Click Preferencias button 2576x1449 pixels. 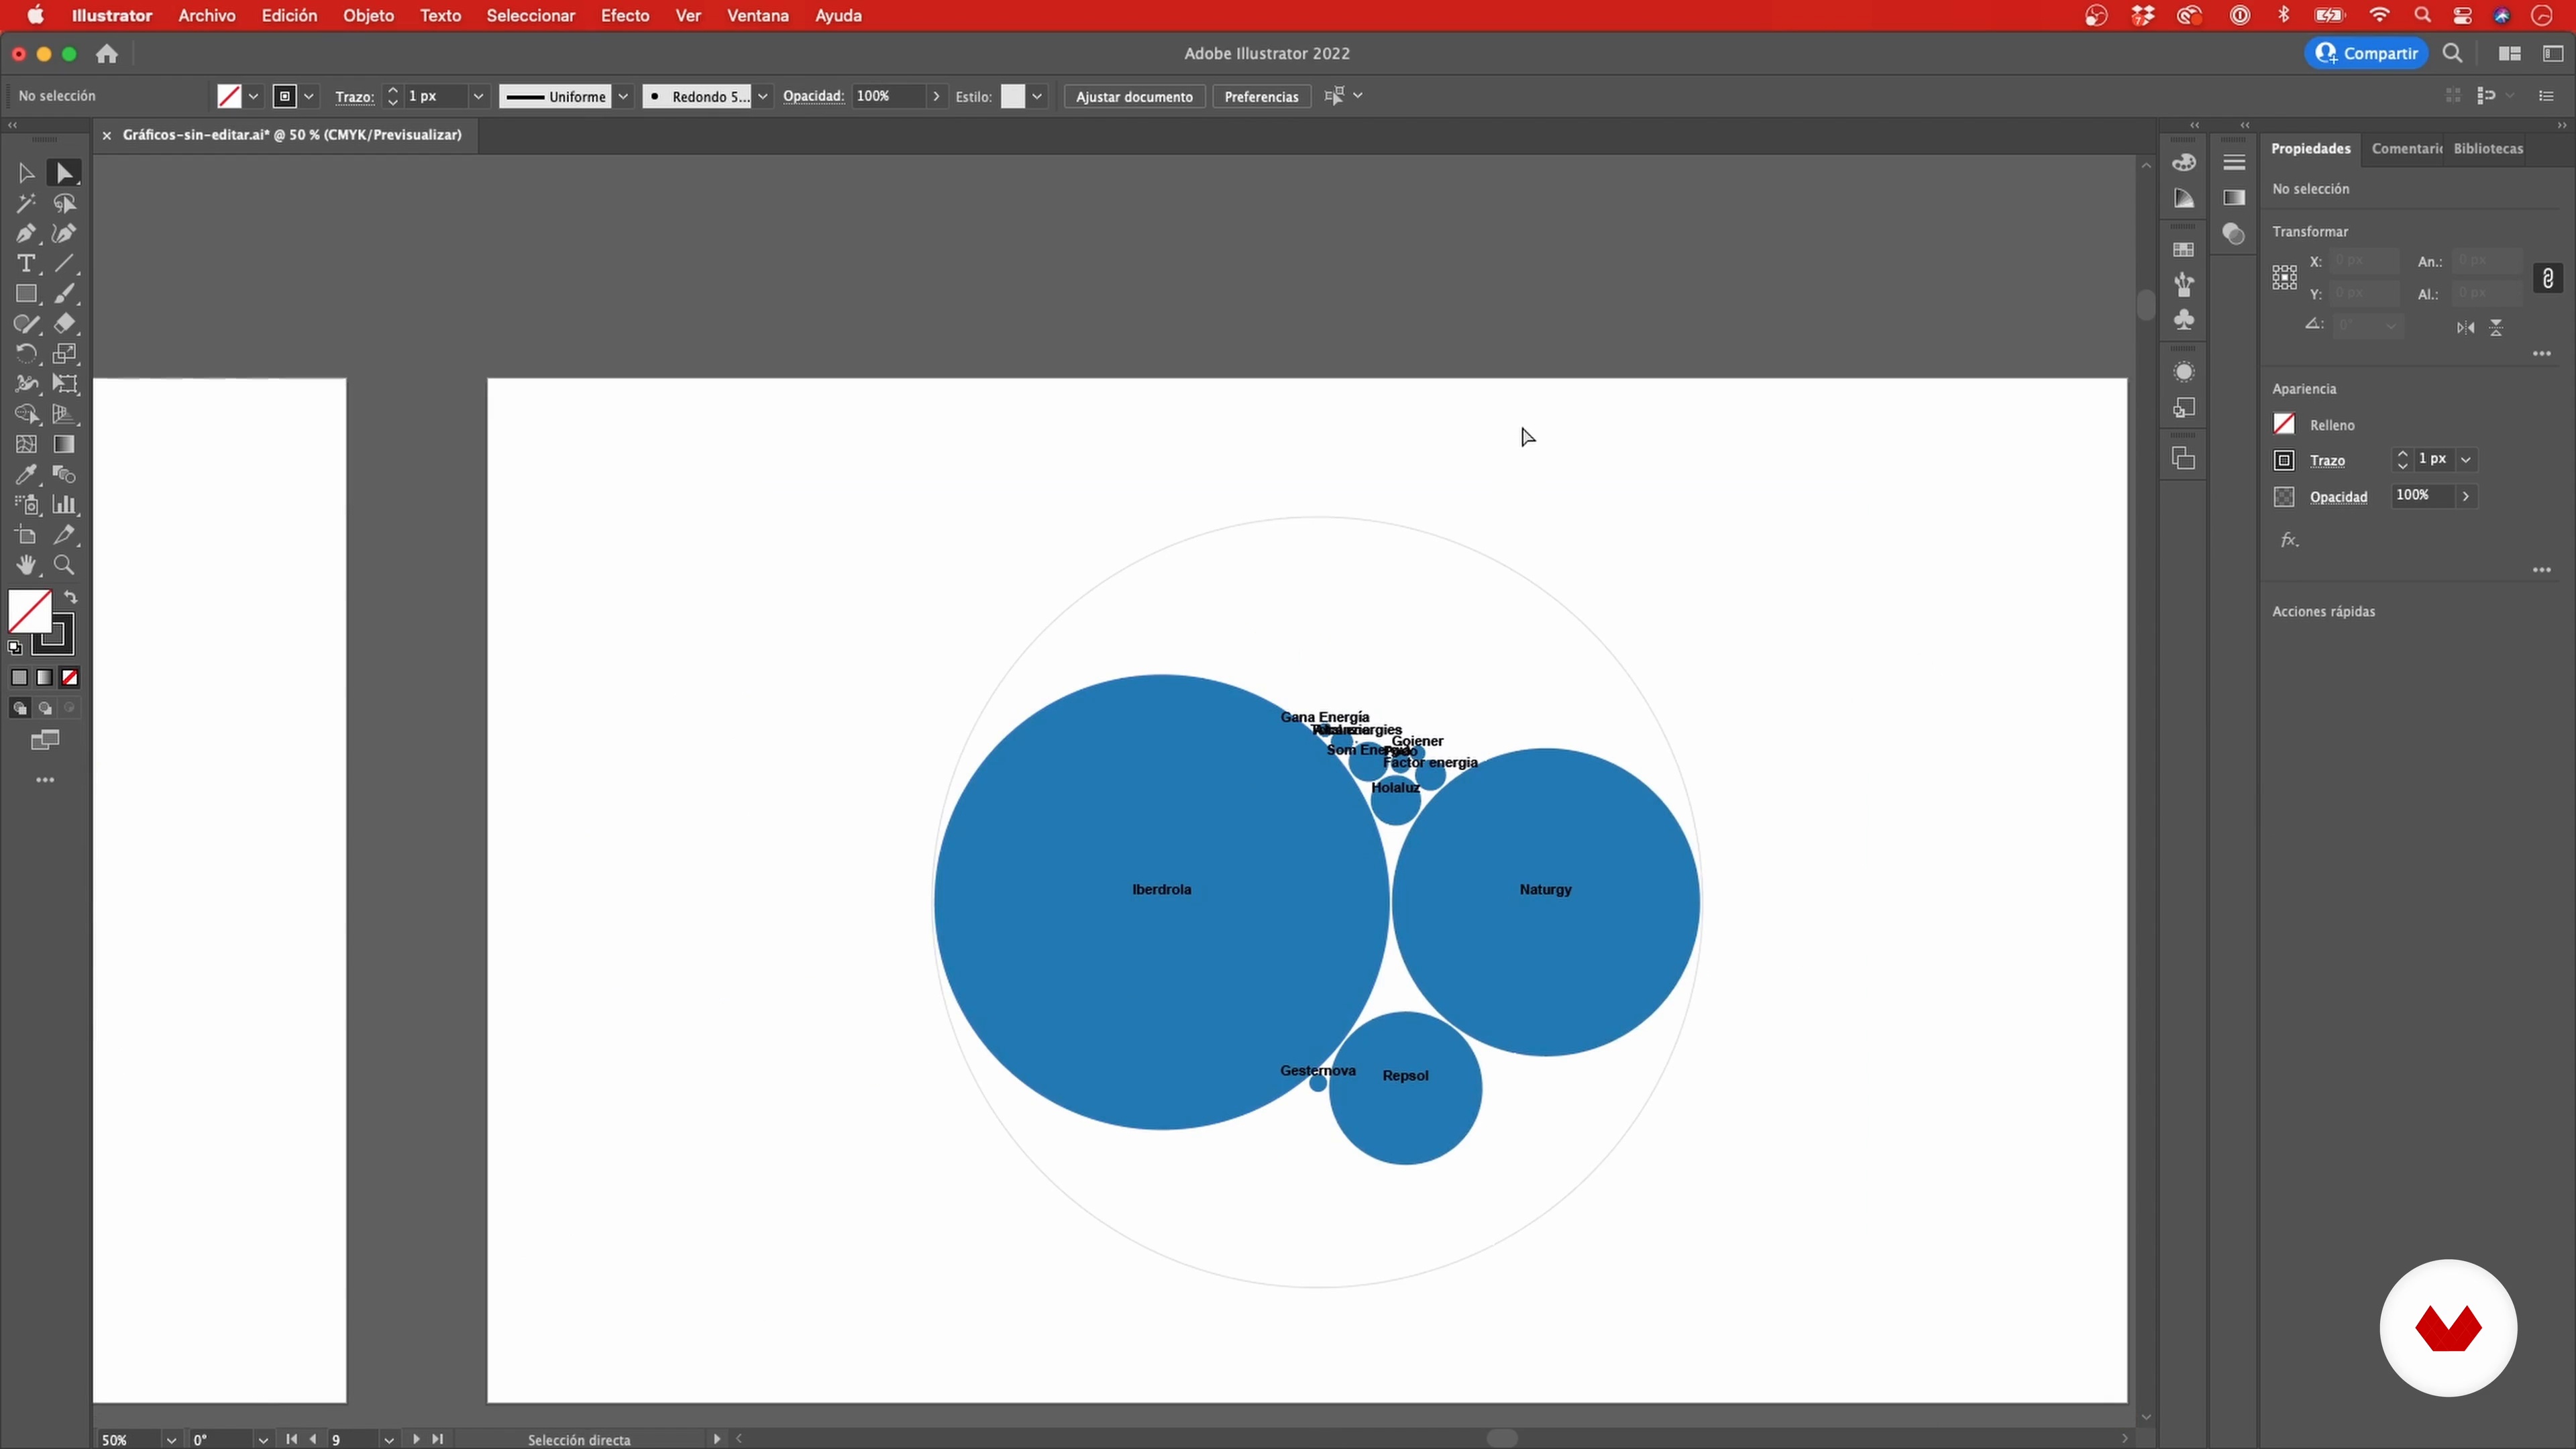click(1261, 96)
